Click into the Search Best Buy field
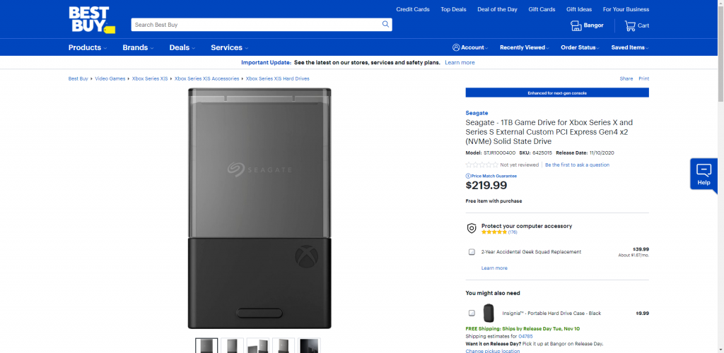Screen dimensions: 724x353 pos(255,25)
